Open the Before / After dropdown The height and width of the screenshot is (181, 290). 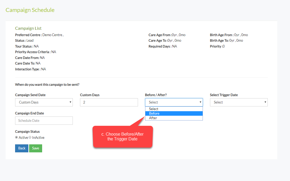(x=174, y=102)
